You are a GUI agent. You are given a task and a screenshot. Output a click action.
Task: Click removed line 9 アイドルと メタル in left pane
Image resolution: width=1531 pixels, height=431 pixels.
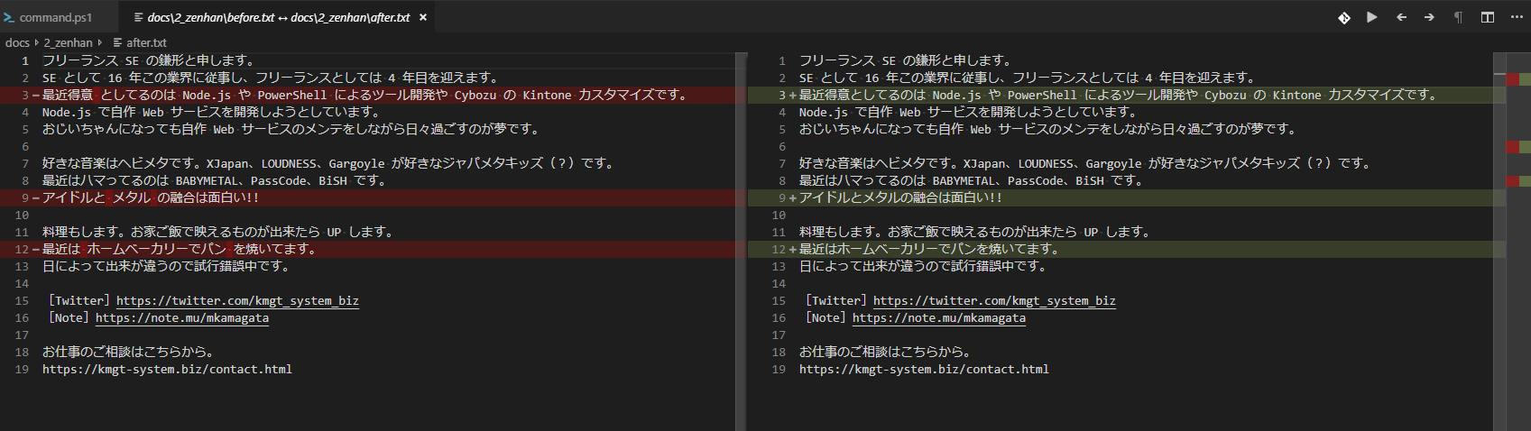[151, 197]
